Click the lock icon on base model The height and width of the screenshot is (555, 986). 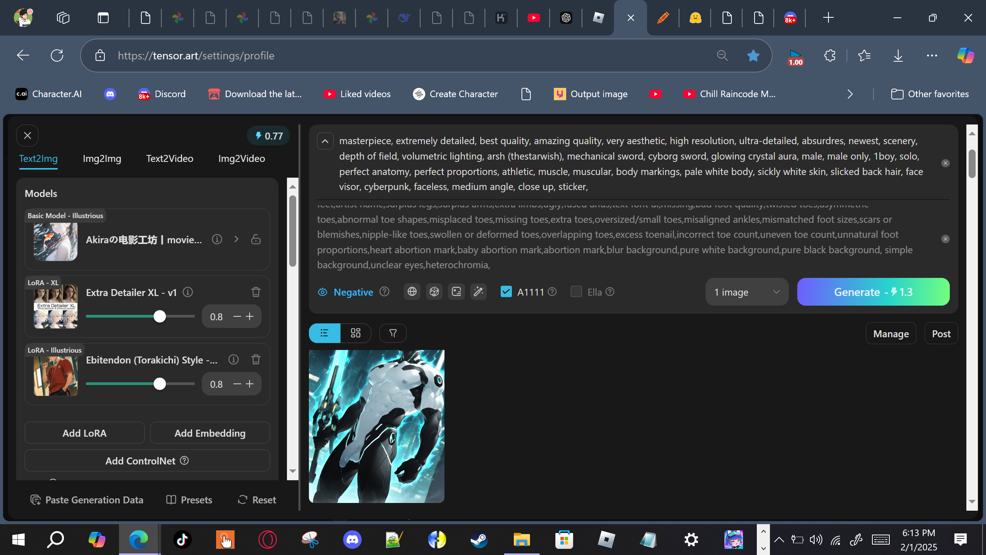tap(256, 239)
